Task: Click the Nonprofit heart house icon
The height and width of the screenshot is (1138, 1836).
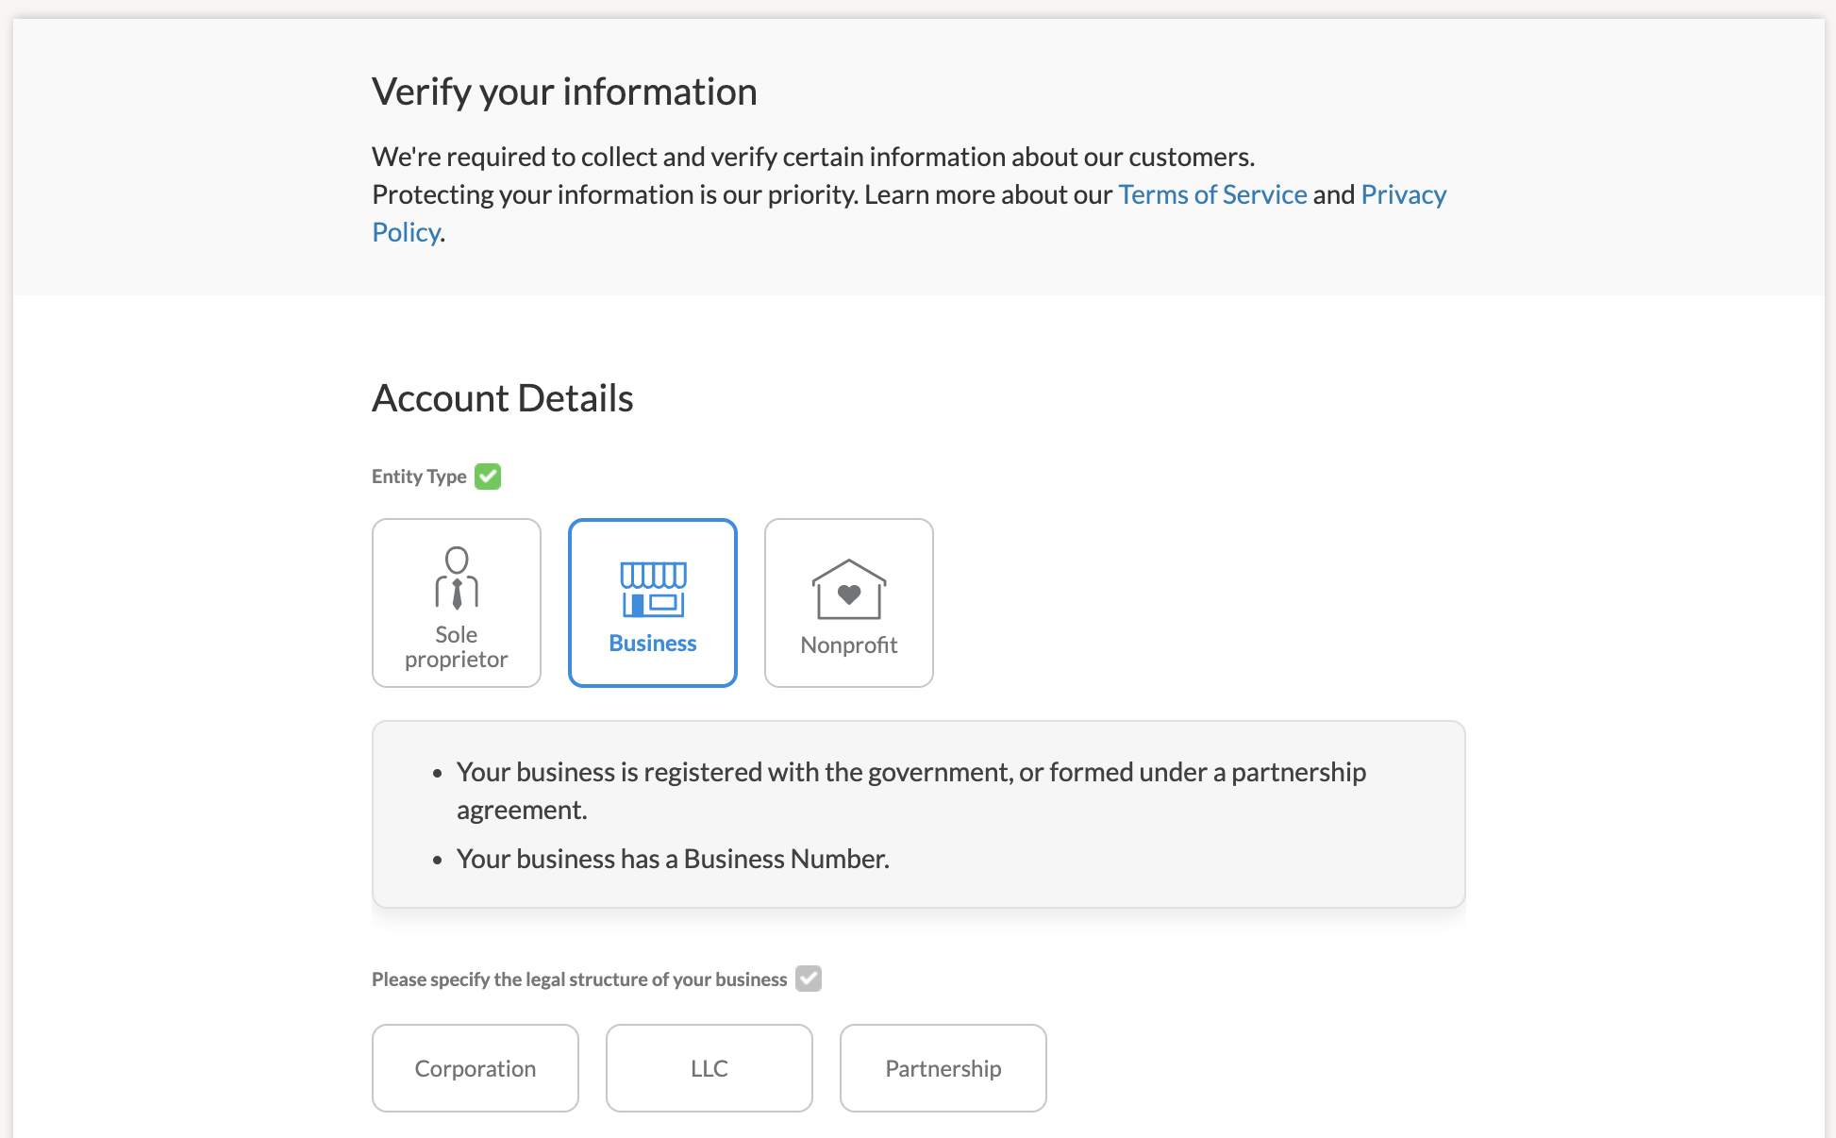Action: 849,590
